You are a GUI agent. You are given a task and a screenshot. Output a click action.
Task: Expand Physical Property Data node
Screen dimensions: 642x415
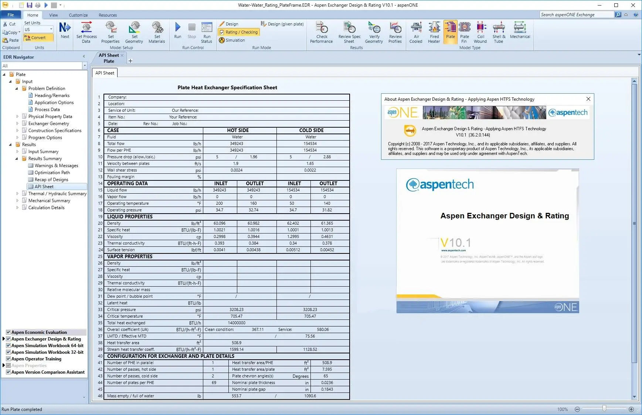(x=17, y=117)
